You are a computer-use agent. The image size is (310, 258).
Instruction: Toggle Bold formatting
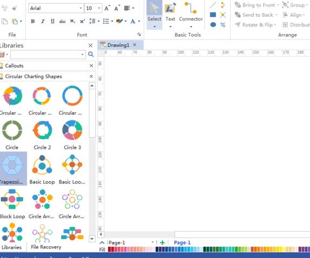point(33,22)
